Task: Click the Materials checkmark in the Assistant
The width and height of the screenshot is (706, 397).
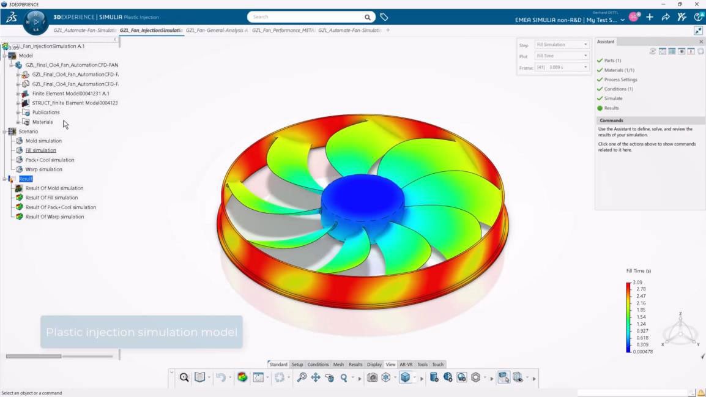Action: 600,70
